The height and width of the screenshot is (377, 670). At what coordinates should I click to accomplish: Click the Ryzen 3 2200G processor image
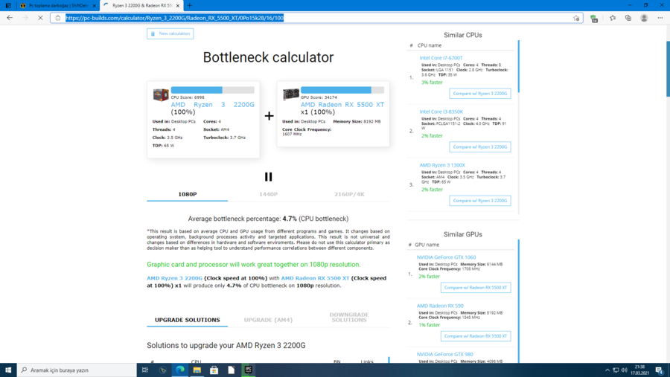pyautogui.click(x=161, y=94)
